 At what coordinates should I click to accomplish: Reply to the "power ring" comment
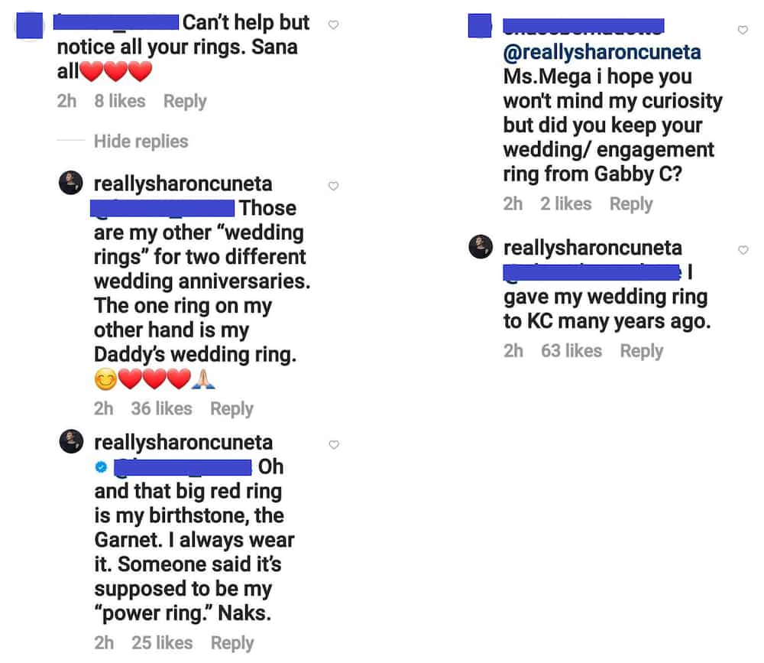tap(232, 642)
